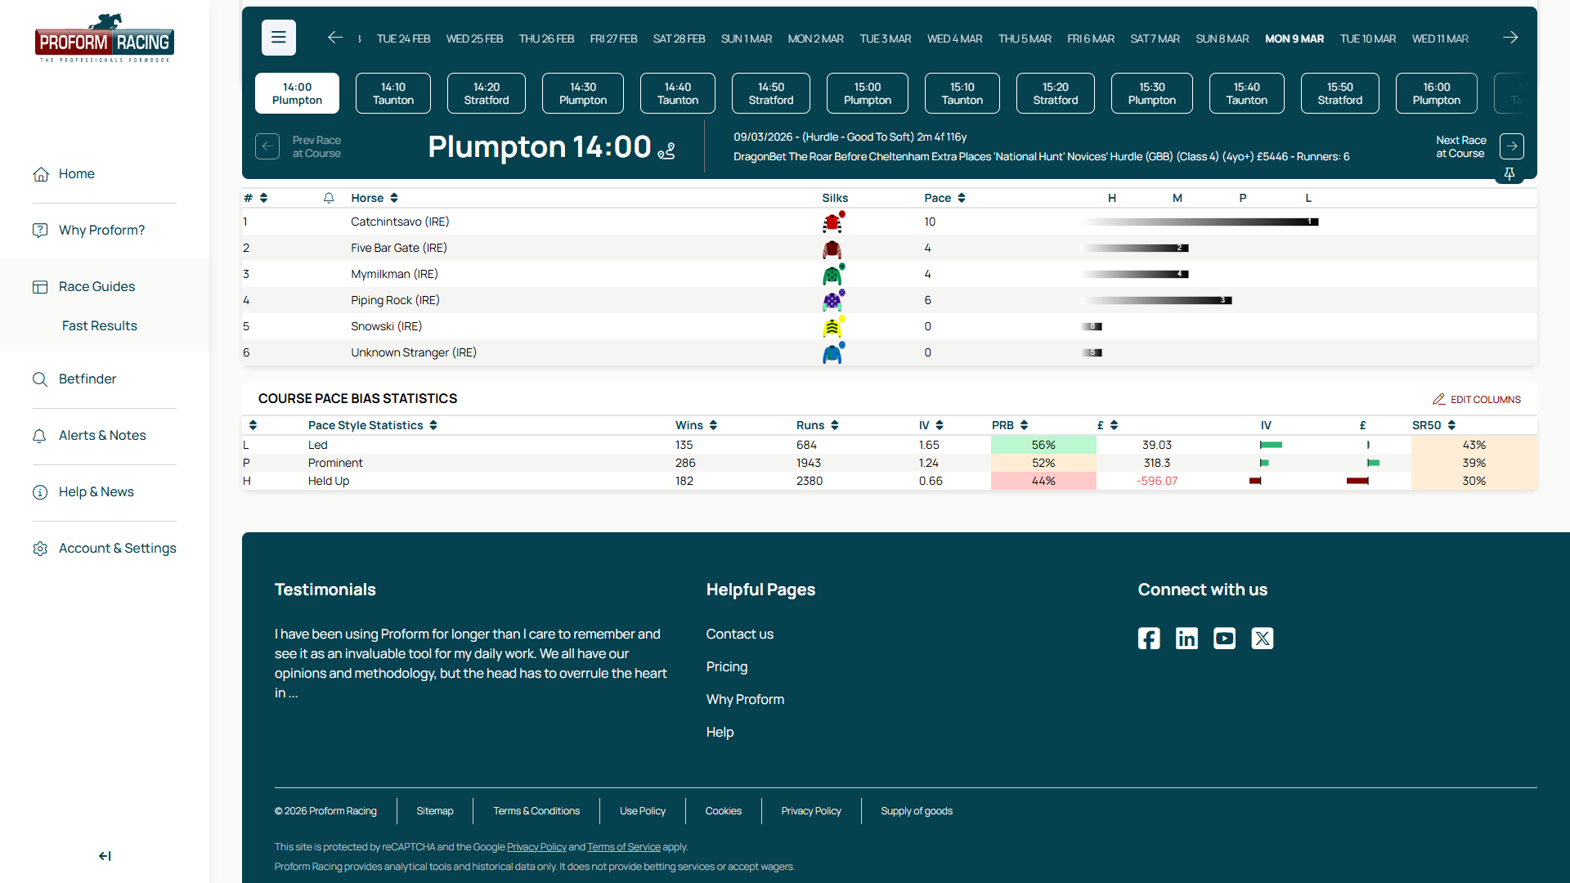Screen dimensions: 1570x883
Task: Open Race Guides in sidebar
Action: [x=96, y=287]
